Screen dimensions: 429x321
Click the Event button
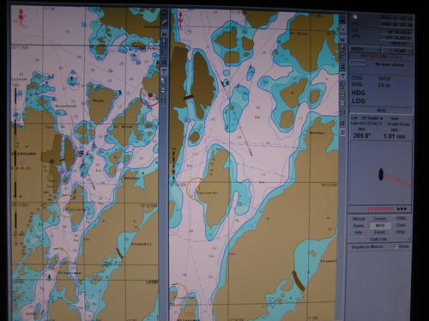click(380, 232)
